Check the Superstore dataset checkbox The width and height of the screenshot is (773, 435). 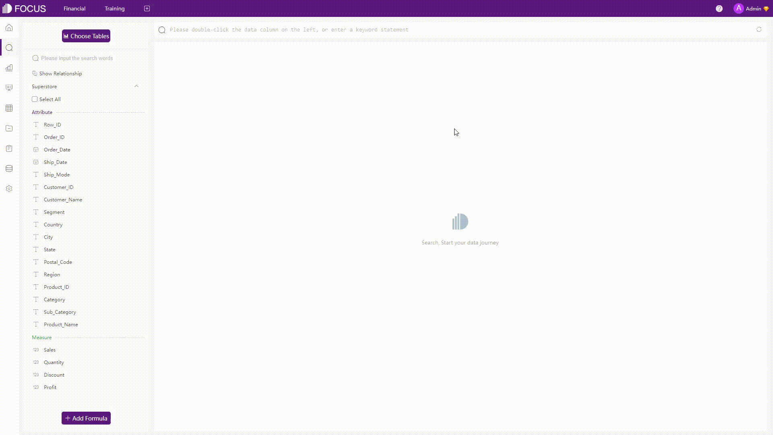pyautogui.click(x=35, y=99)
